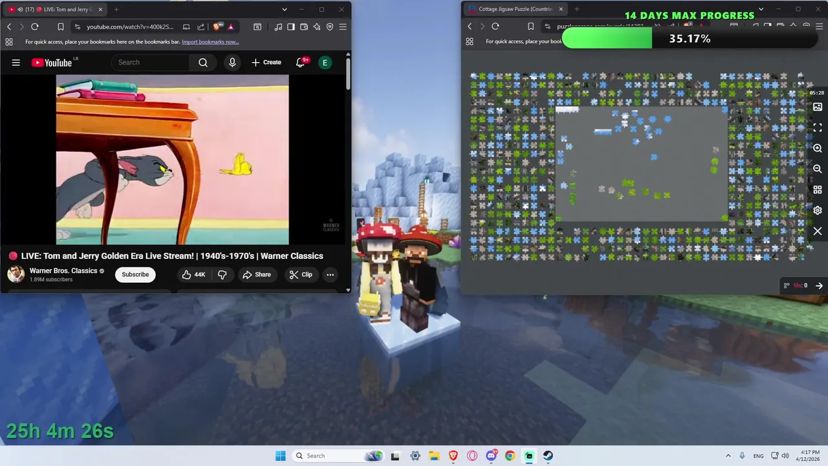Open share icon in YouTube address bar

click(201, 27)
